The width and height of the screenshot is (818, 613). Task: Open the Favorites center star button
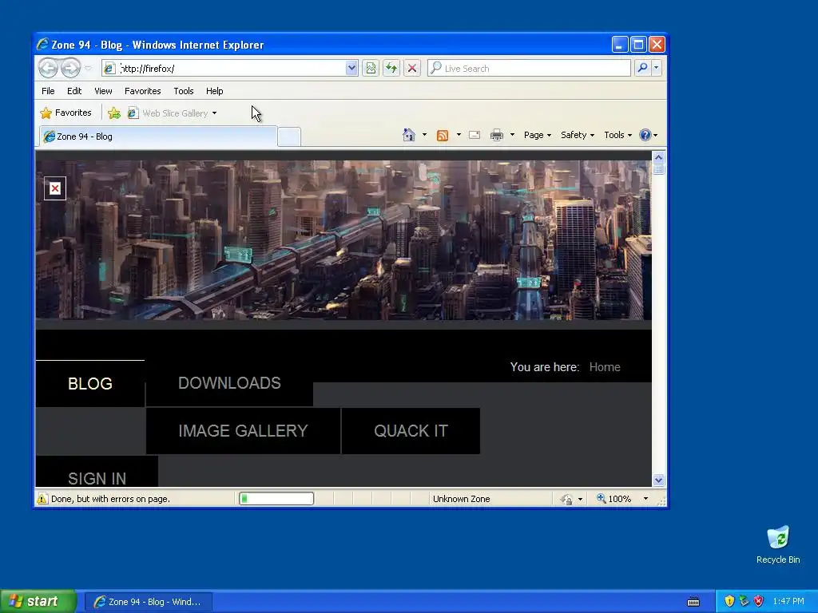pos(66,113)
